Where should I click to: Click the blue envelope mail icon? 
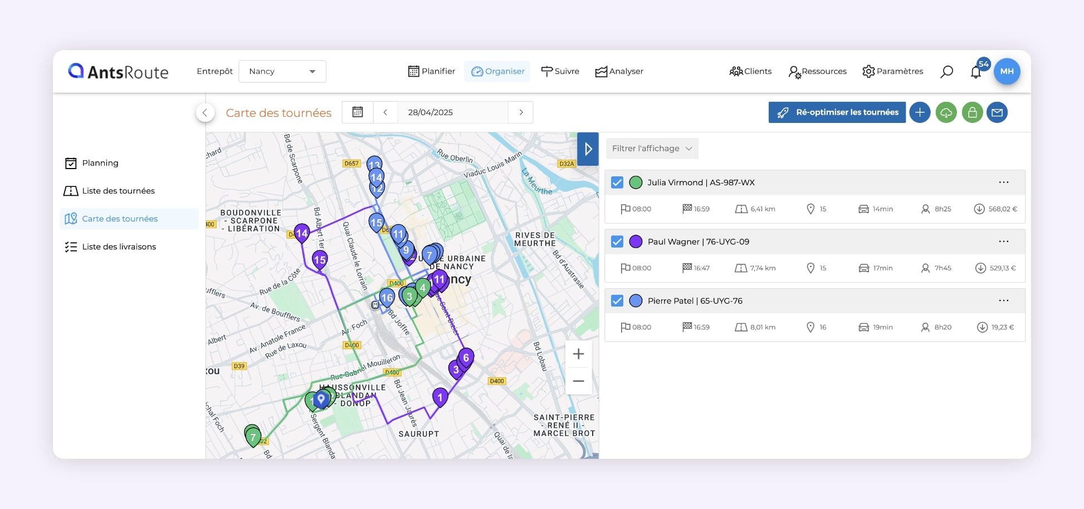[x=997, y=112]
